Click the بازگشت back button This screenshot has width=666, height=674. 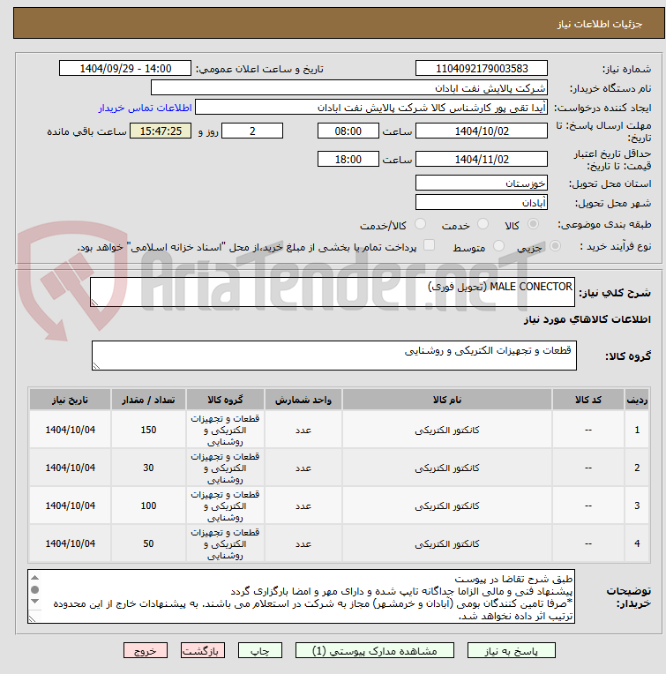[202, 651]
